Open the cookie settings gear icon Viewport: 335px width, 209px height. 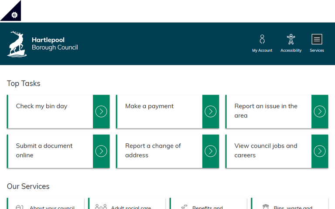(x=14, y=15)
